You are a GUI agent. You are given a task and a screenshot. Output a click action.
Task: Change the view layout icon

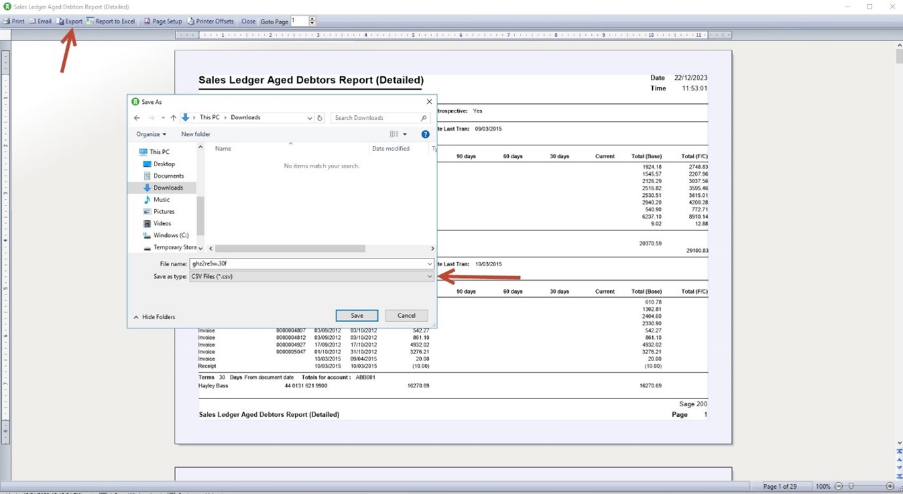click(394, 134)
